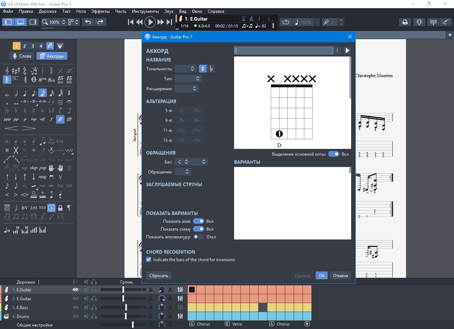Click the Отмена cancel button

(340, 275)
